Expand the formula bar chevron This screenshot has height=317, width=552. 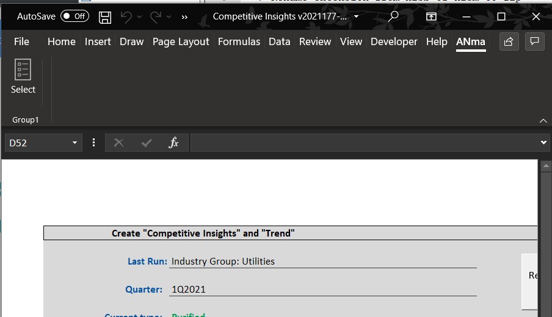tap(543, 143)
